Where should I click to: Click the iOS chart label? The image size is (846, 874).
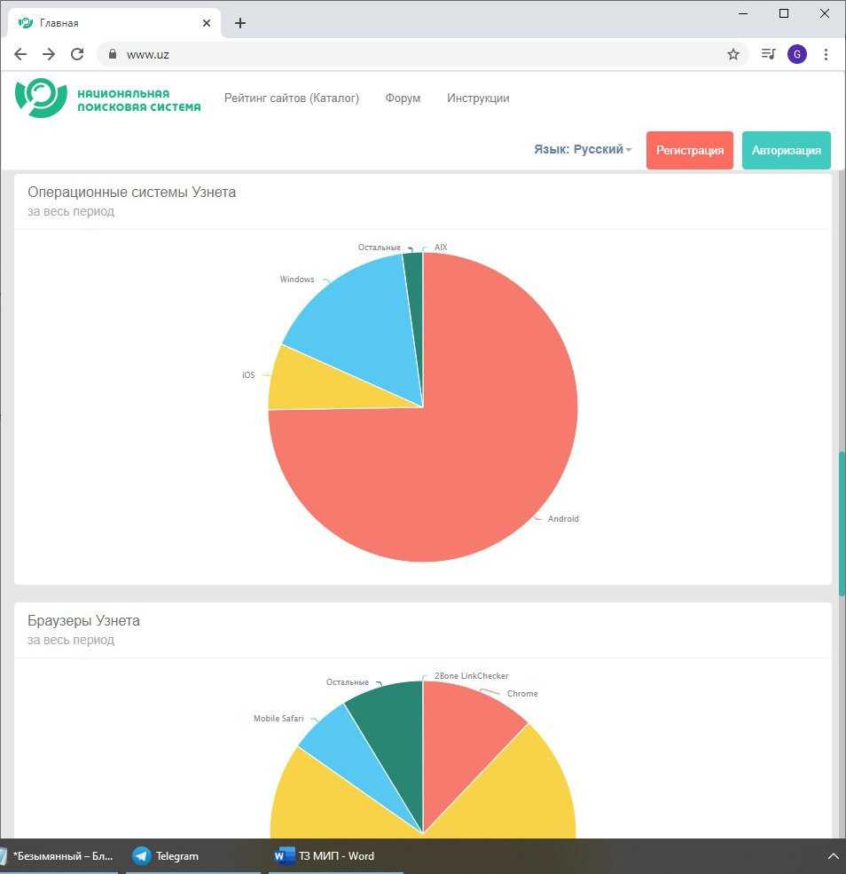click(248, 375)
